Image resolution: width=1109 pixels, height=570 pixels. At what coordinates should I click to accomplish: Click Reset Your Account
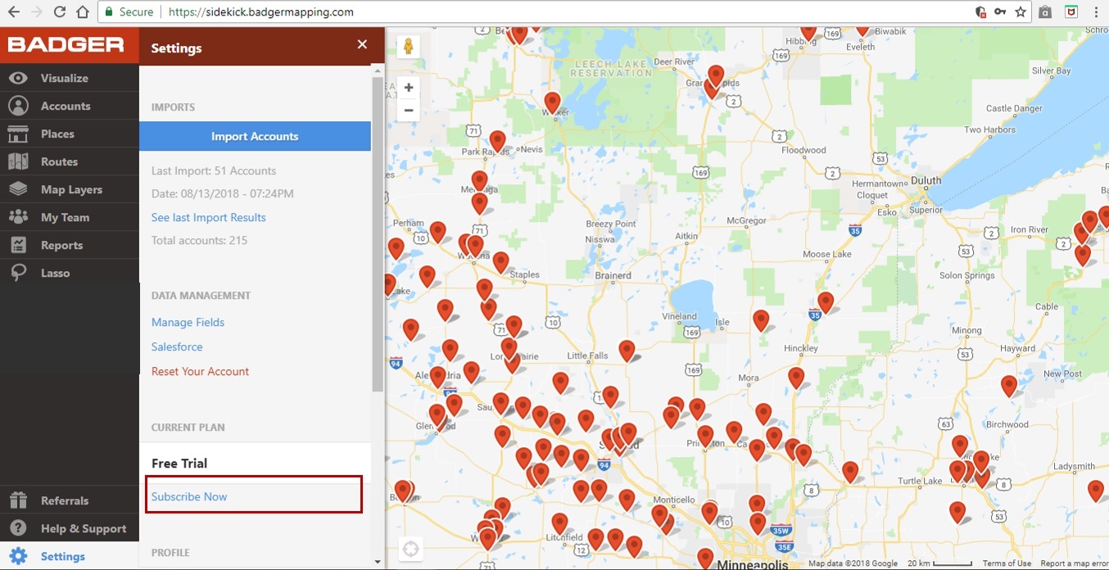click(x=200, y=371)
